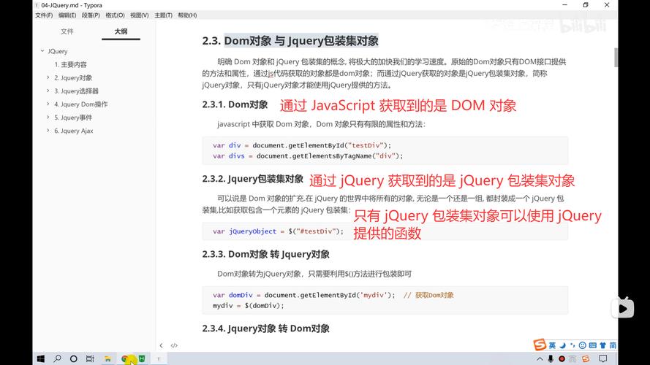
Task: Open the green HBuilder taskbar app
Action: (x=142, y=358)
